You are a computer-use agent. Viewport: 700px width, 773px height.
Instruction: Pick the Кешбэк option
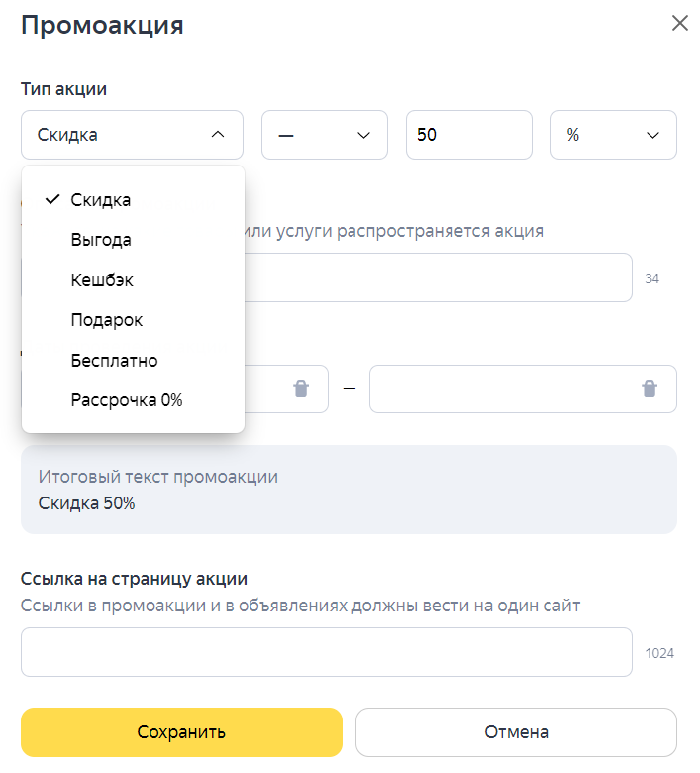pos(102,280)
